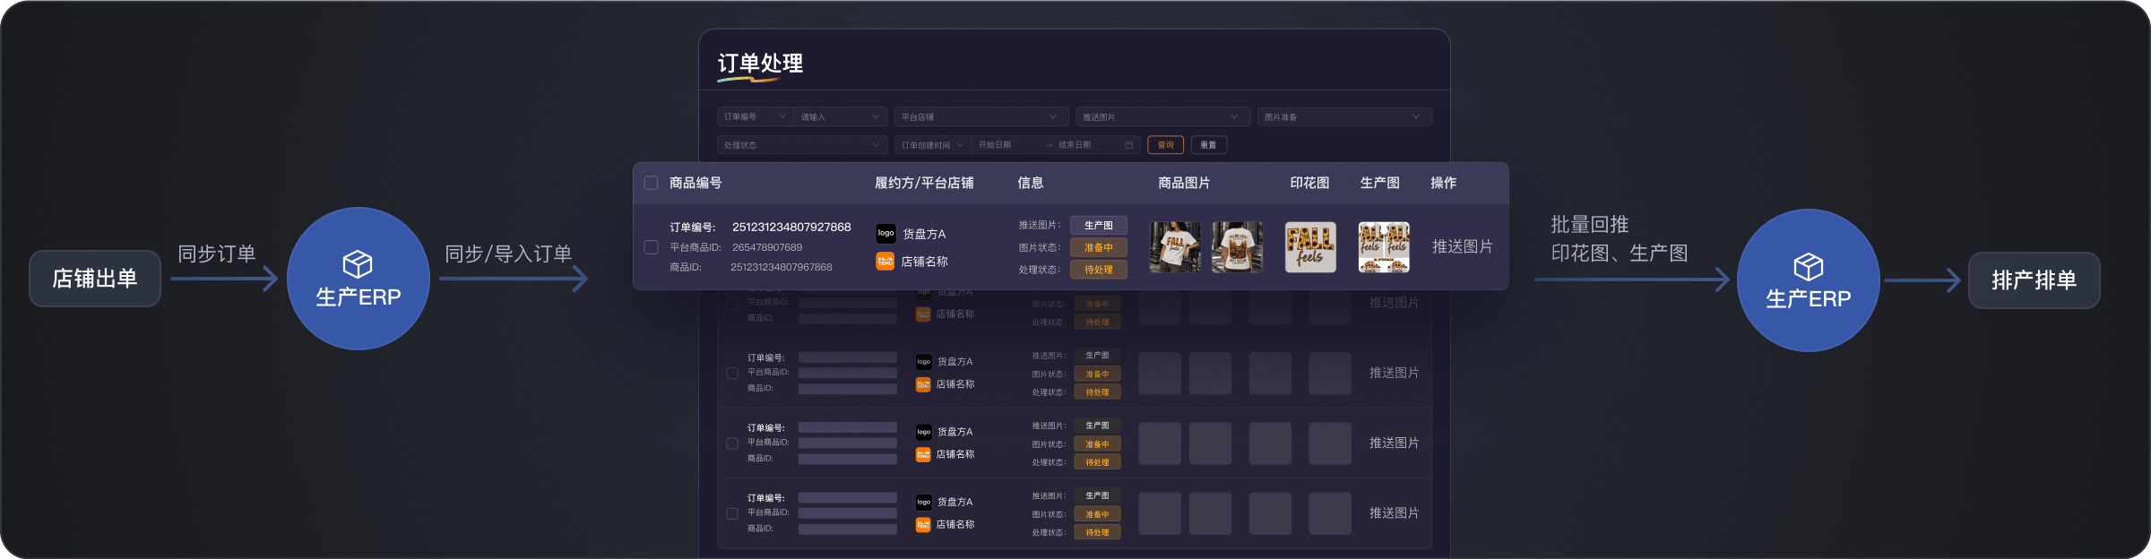The image size is (2151, 559).
Task: Tick the checkbox for order 251231234807927868
Action: 652,247
